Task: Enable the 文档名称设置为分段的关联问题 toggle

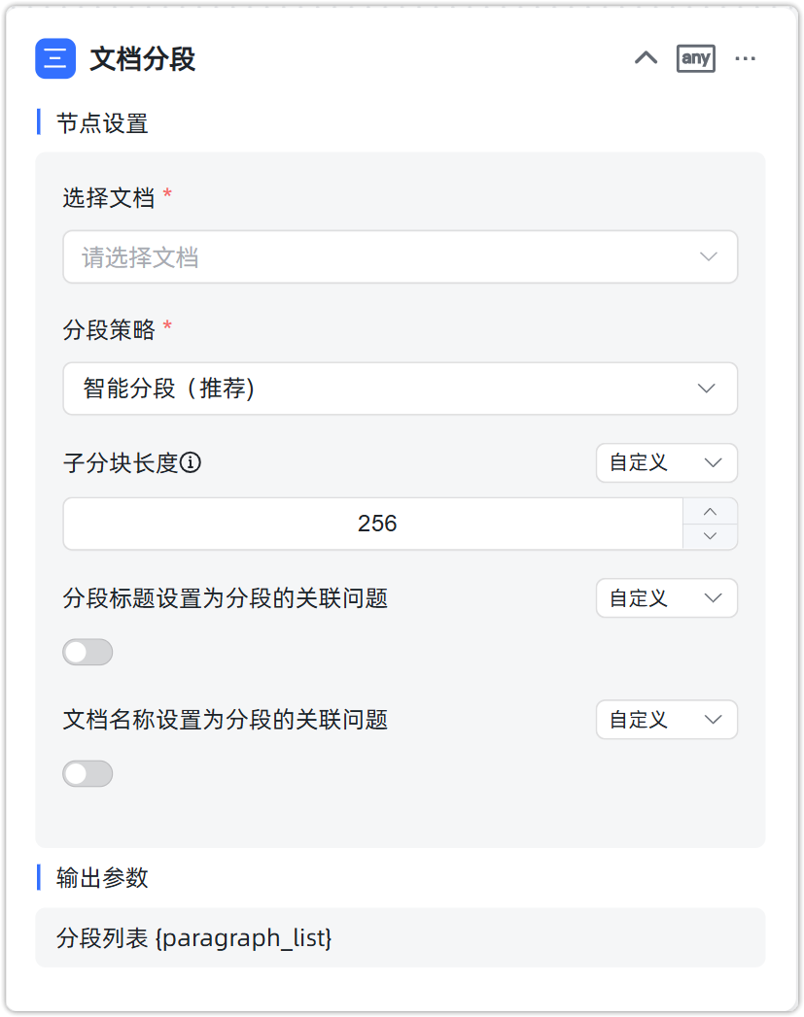Action: [87, 773]
